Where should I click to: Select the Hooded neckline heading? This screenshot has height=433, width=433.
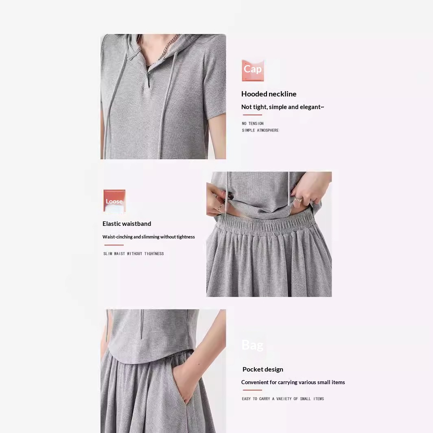pos(269,94)
